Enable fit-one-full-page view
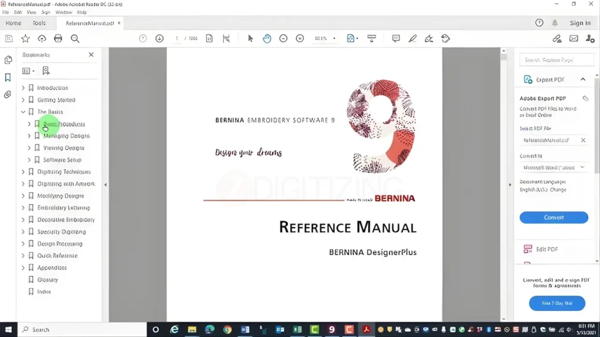Viewport: 600px width, 337px height. pos(226,38)
